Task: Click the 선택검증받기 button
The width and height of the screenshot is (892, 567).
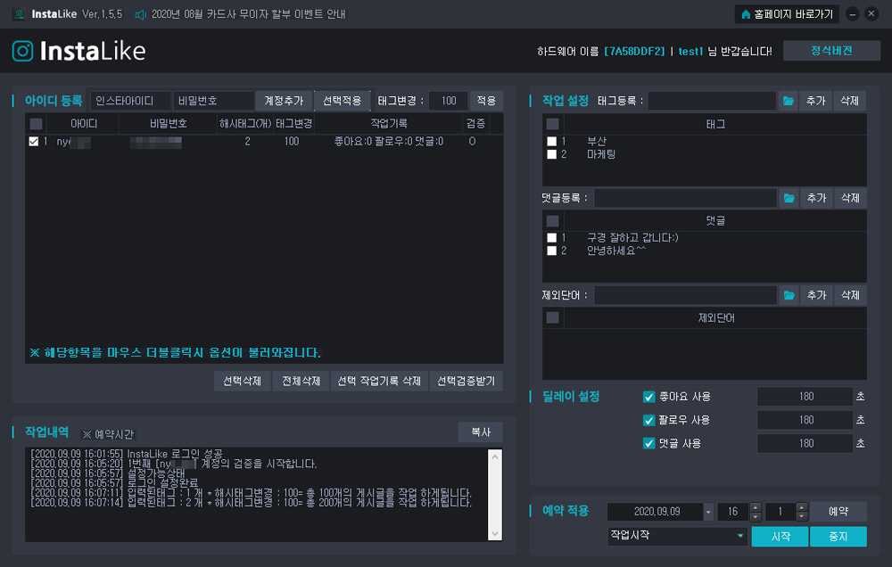Action: [466, 381]
